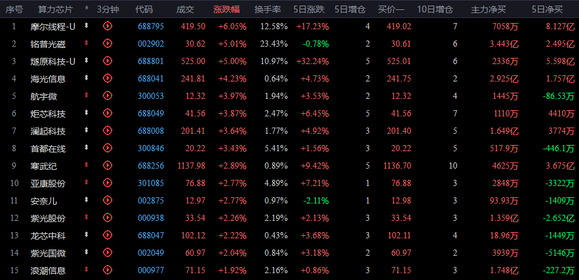Click the +6.05% change value

(232, 26)
